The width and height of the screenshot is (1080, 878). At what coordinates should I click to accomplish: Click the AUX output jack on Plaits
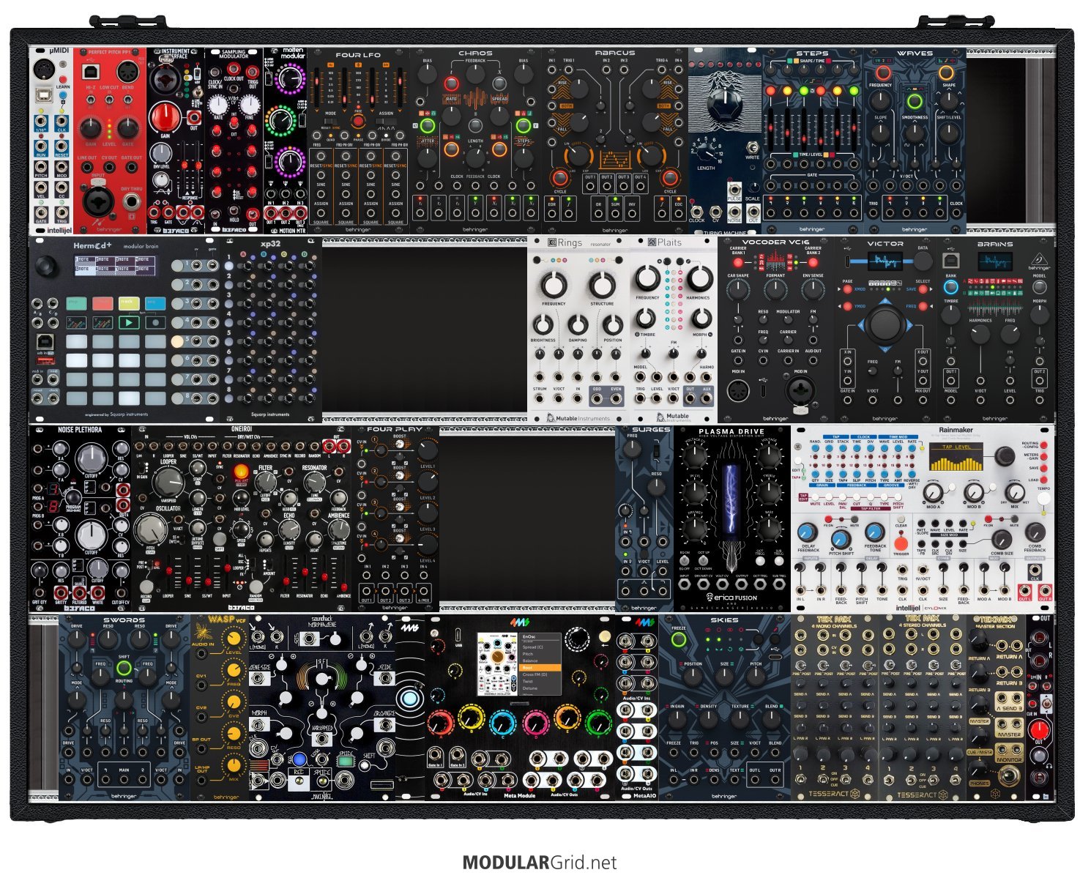tap(706, 398)
